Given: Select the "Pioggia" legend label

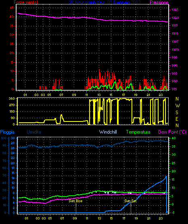Looking at the screenshot, I should (x=7, y=132).
